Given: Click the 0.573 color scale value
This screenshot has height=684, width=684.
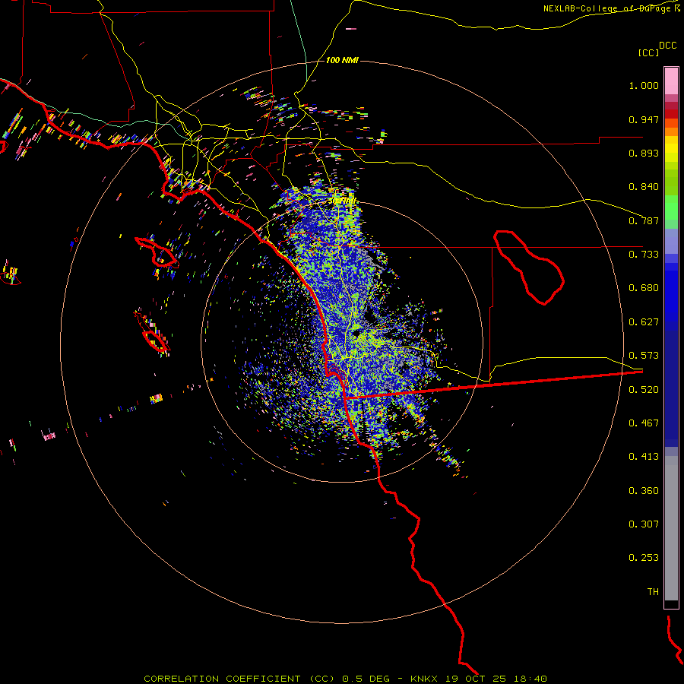Looking at the screenshot, I should point(644,356).
